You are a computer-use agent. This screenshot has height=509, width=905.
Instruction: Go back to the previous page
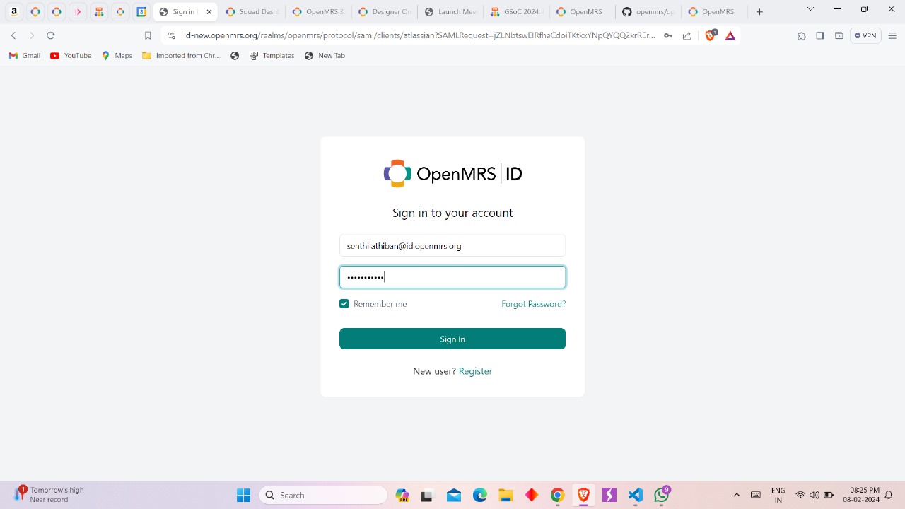tap(13, 35)
